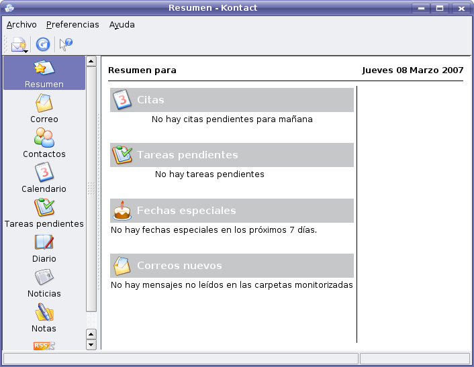Click the Citas section header

click(232, 100)
